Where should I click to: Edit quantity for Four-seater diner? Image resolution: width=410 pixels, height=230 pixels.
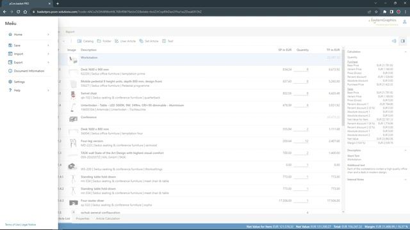[x=301, y=201]
